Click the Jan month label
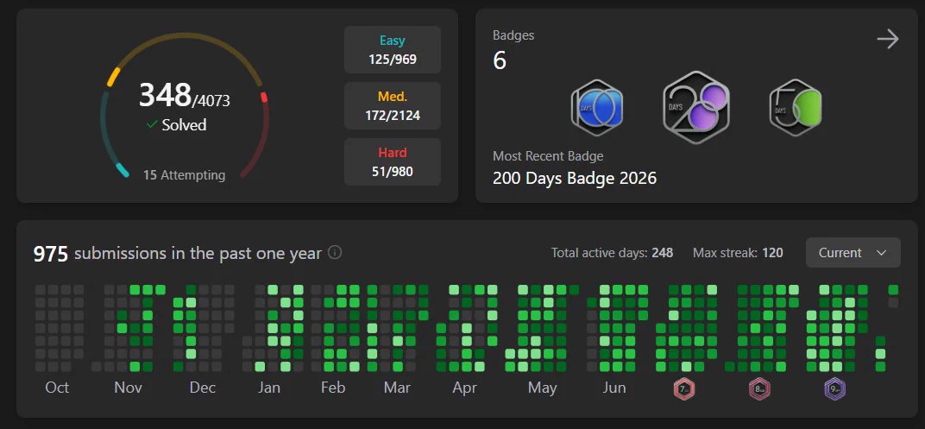The image size is (925, 429). point(269,388)
